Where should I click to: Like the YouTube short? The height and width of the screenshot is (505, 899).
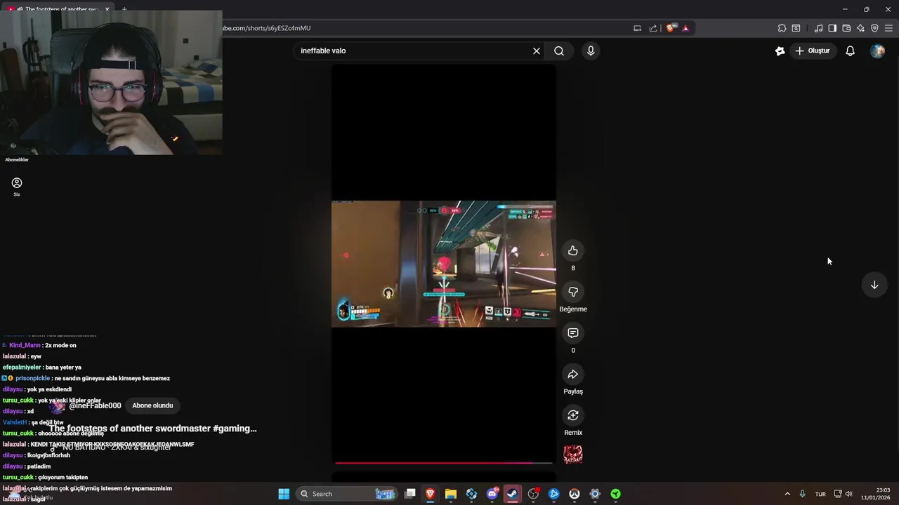pyautogui.click(x=573, y=251)
